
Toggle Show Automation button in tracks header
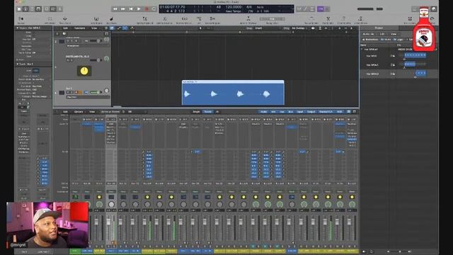(119, 28)
